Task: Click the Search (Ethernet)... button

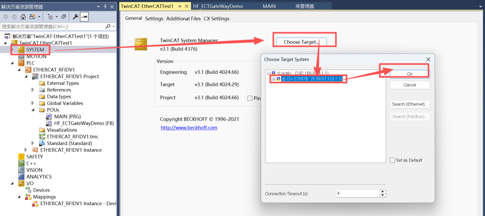Action: pos(410,104)
